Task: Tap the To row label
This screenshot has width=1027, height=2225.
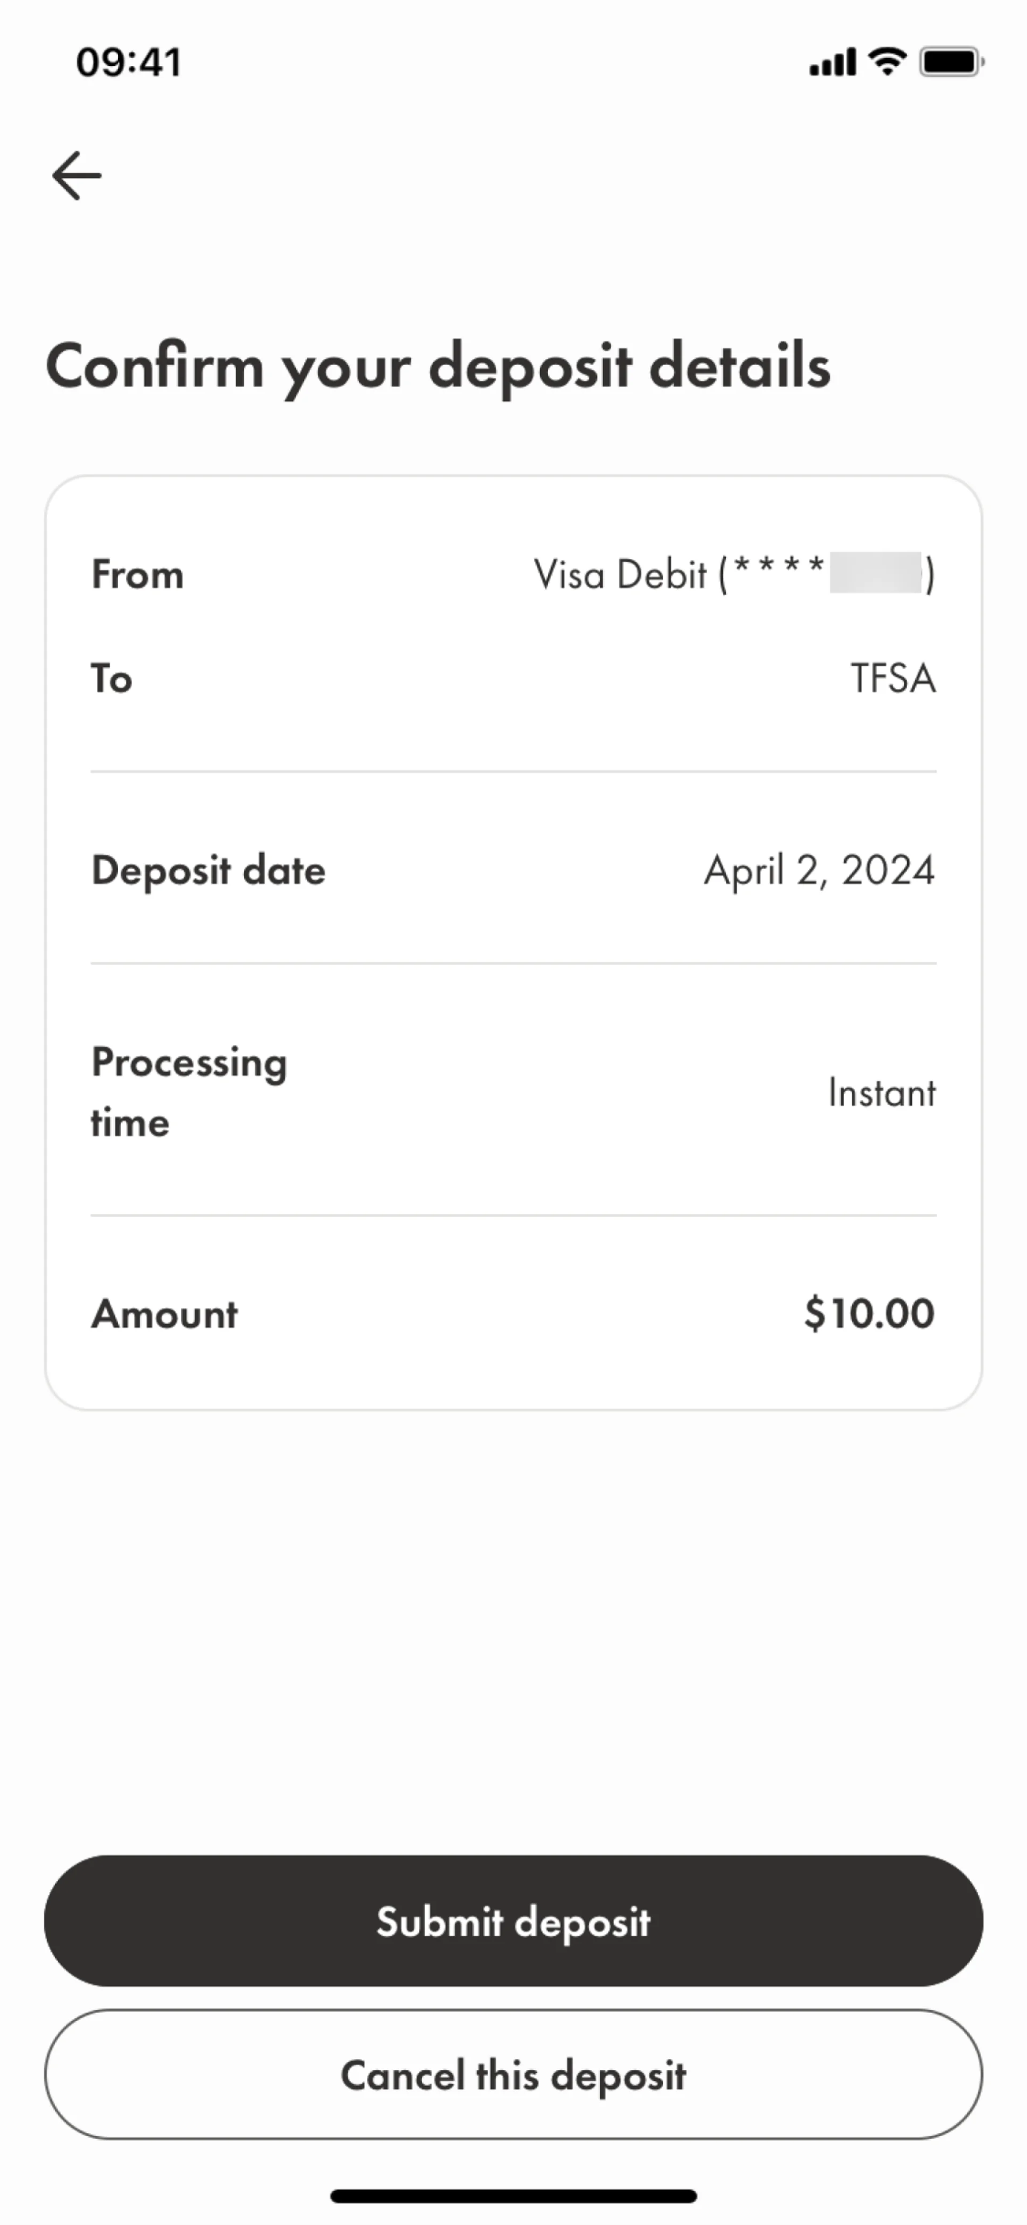Action: pyautogui.click(x=112, y=679)
